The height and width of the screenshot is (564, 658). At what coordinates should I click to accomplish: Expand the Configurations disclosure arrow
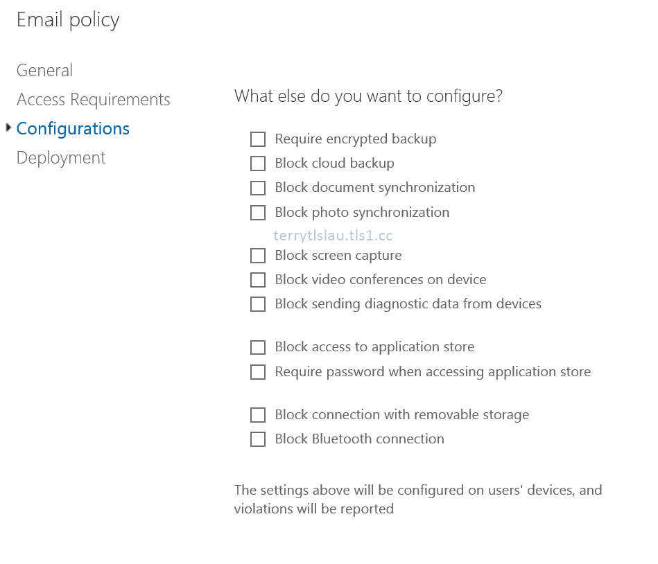point(8,127)
